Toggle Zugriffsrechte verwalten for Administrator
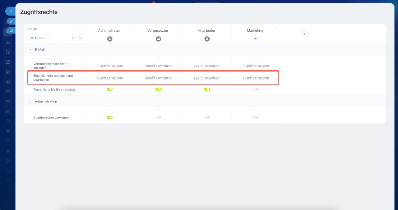The width and height of the screenshot is (398, 210). pos(109,118)
